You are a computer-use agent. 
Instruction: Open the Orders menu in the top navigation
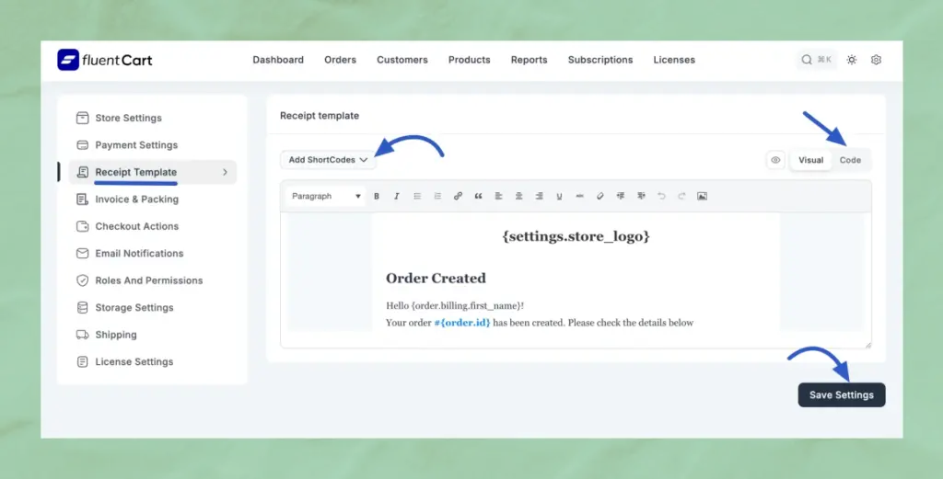pos(340,60)
